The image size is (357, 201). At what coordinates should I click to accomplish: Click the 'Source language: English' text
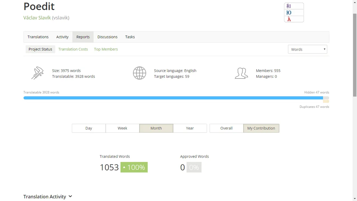pos(175,71)
